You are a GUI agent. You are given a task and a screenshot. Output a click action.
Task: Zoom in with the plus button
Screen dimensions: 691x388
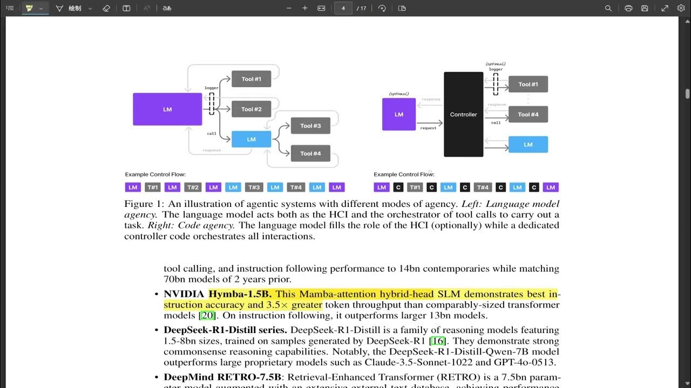(x=305, y=8)
